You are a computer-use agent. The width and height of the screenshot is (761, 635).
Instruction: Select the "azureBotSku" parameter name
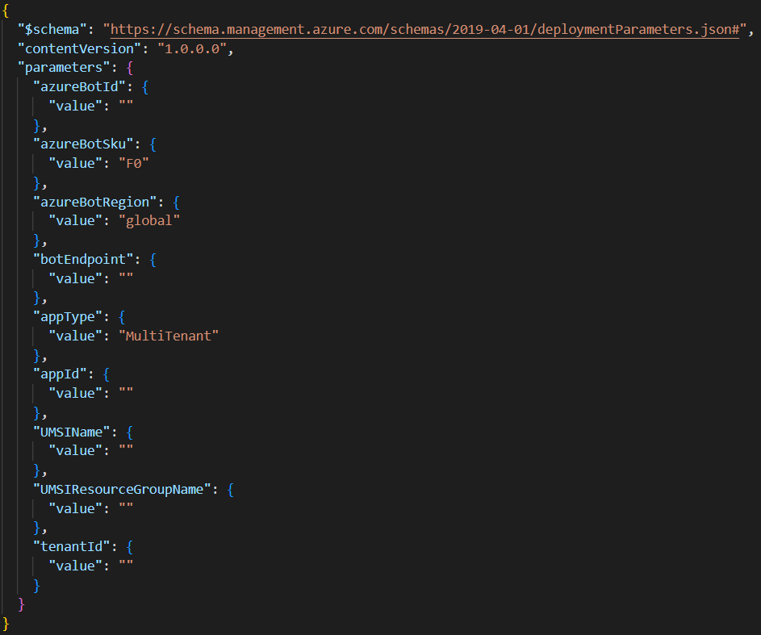[x=83, y=144]
